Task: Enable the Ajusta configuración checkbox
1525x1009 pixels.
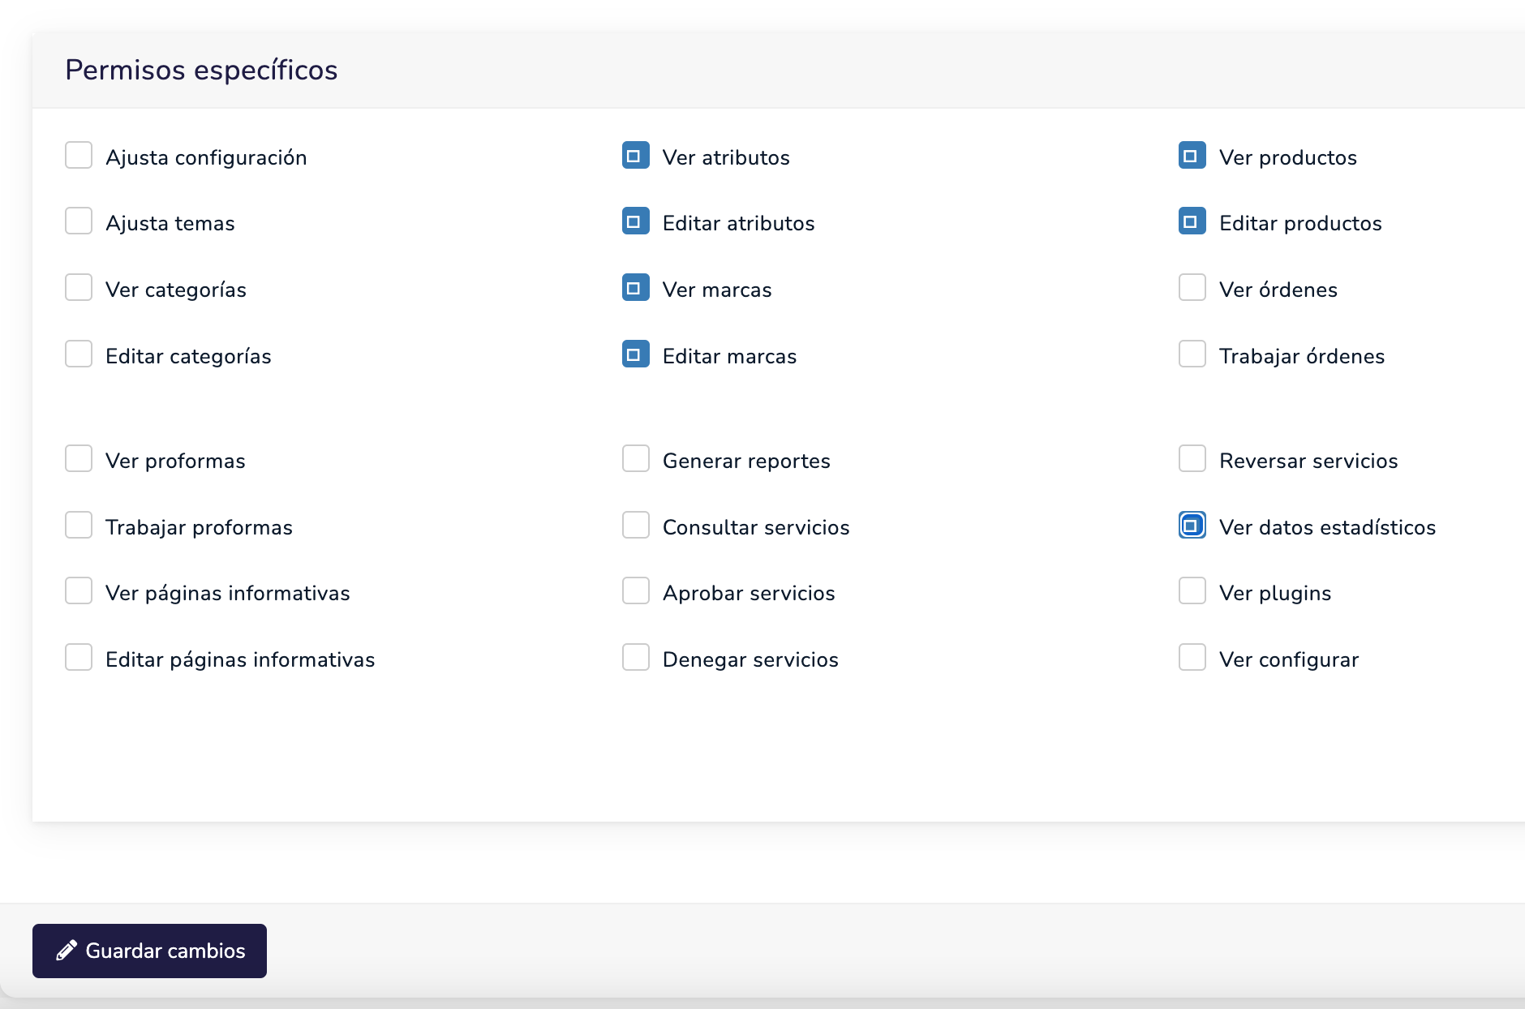Action: (79, 155)
